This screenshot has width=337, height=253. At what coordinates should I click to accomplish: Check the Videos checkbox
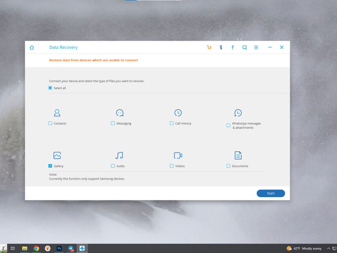pyautogui.click(x=171, y=166)
